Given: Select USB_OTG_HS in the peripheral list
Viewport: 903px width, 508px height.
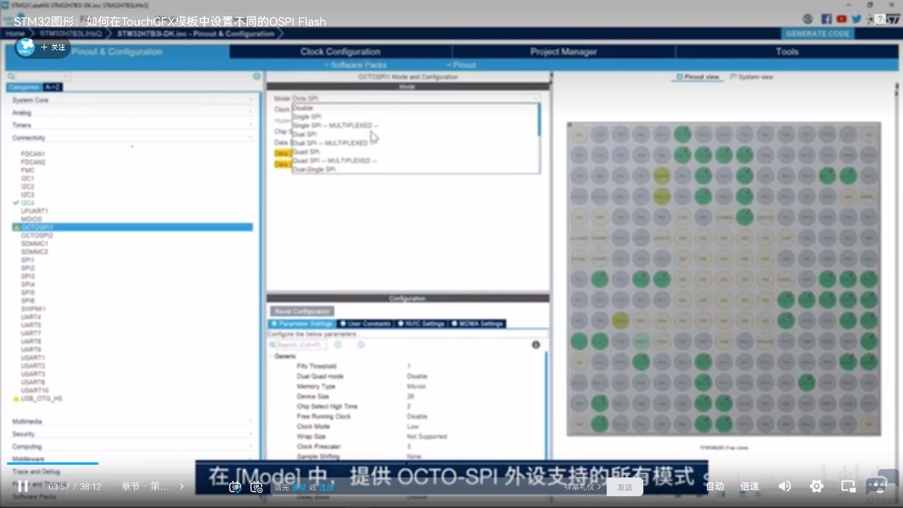Looking at the screenshot, I should pyautogui.click(x=41, y=398).
